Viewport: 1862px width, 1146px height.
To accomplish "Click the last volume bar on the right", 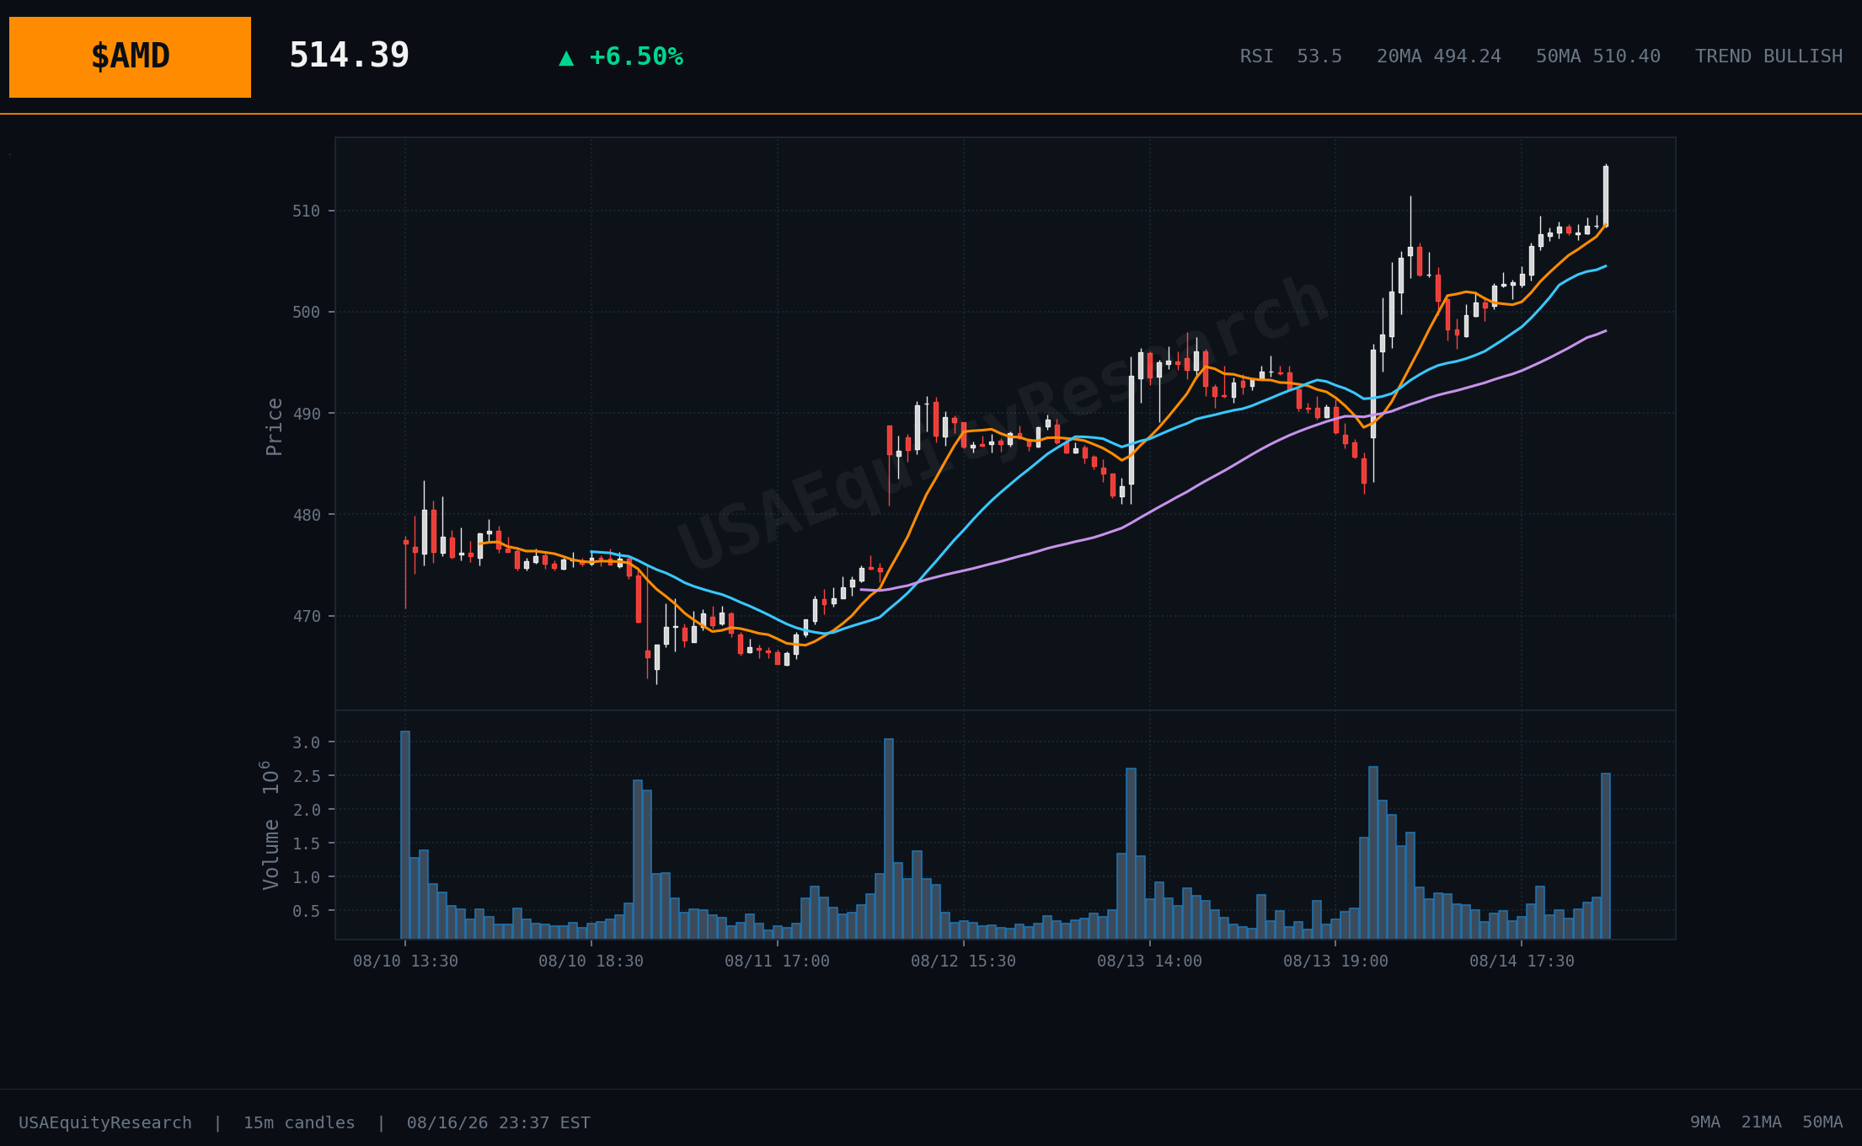I will pyautogui.click(x=1606, y=855).
